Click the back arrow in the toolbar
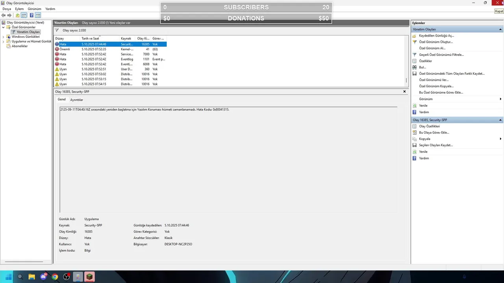 pos(4,15)
